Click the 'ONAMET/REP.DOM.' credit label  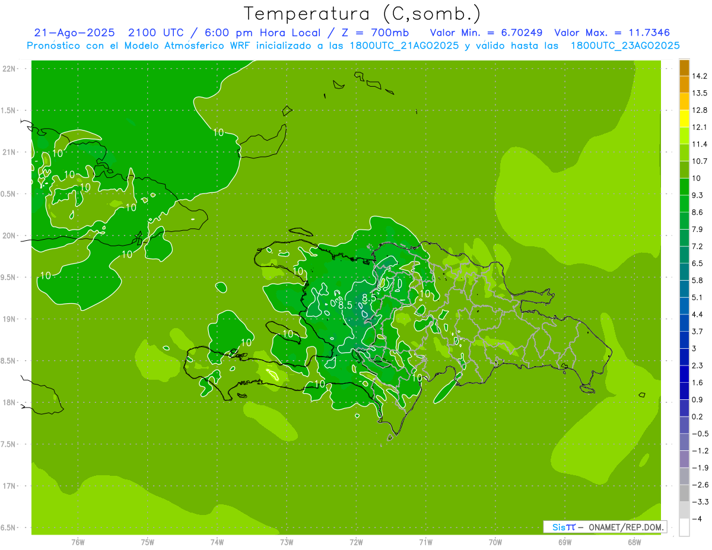pos(627,527)
